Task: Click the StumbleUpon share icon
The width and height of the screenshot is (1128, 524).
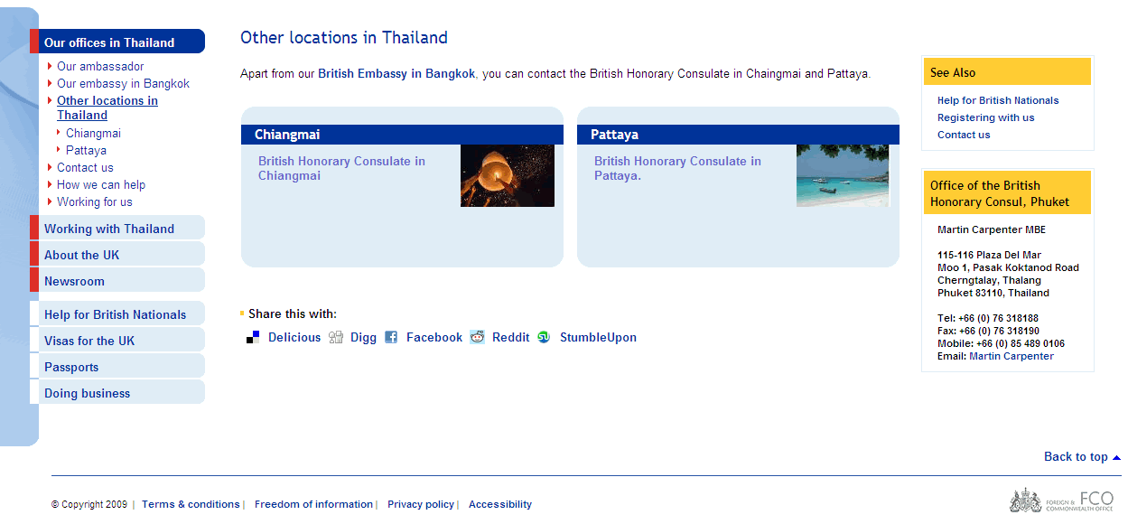Action: point(544,338)
